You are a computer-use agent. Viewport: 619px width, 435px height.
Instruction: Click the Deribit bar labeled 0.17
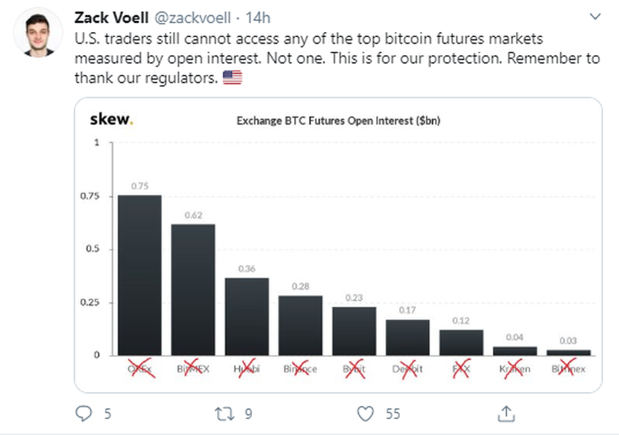tap(408, 337)
